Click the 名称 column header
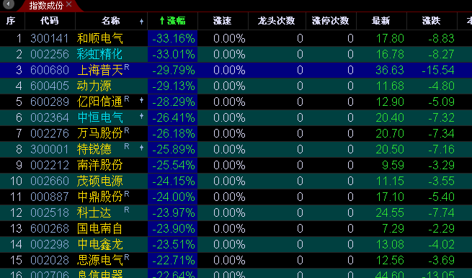Screen dimensions: 472x278 pos(110,21)
